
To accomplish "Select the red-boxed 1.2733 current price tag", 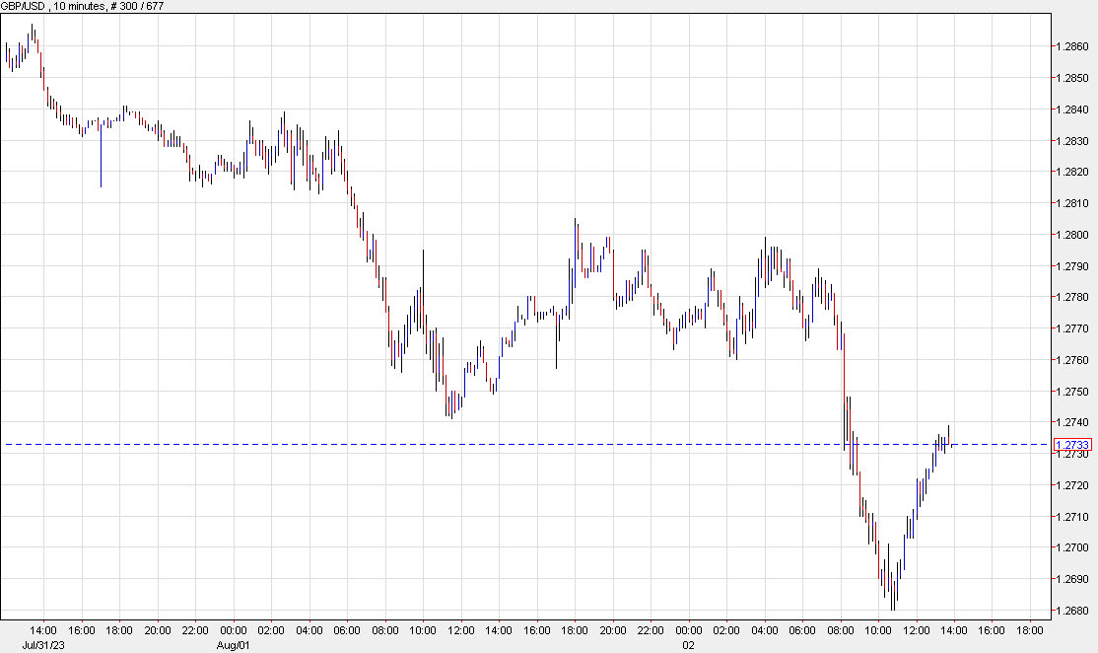I will point(1074,444).
